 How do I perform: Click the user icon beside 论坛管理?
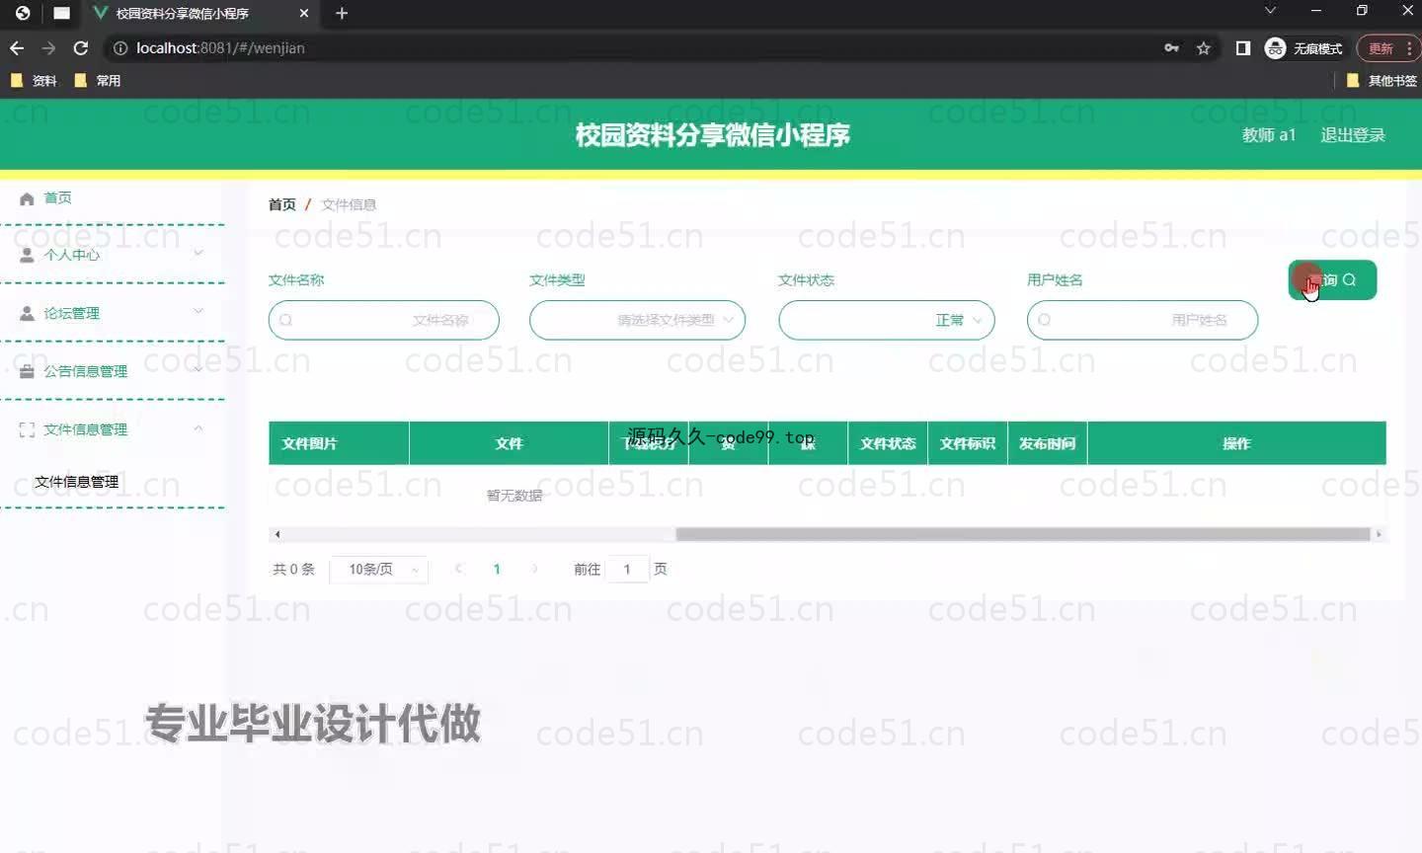pos(27,313)
